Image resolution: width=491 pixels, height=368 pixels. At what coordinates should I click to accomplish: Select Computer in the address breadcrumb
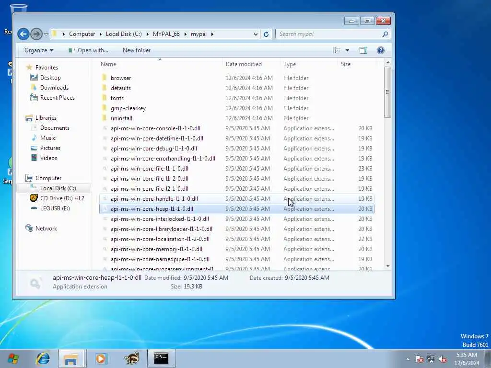[x=82, y=34]
